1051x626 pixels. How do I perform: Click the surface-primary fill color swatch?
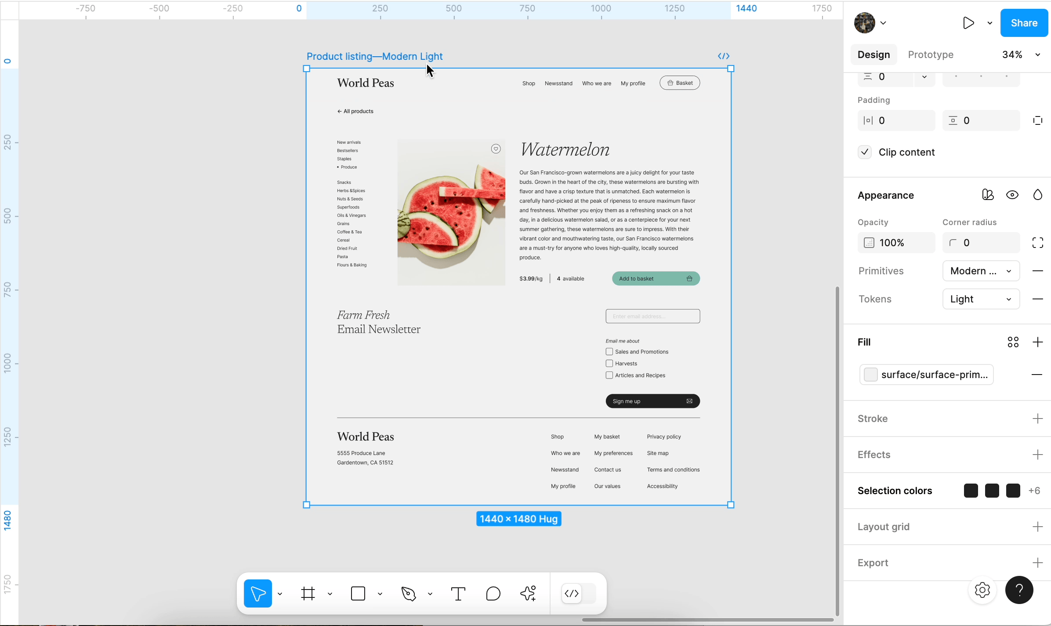(870, 375)
